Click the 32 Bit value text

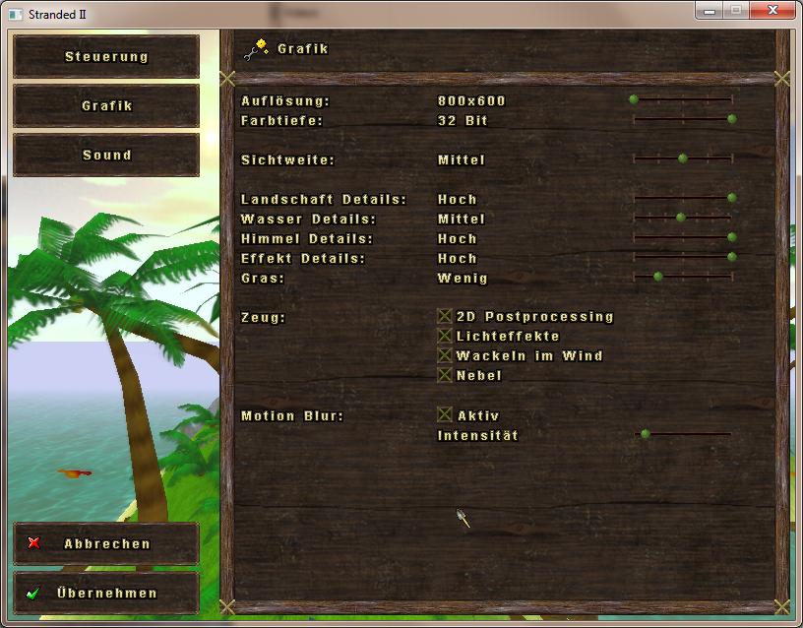click(x=463, y=120)
